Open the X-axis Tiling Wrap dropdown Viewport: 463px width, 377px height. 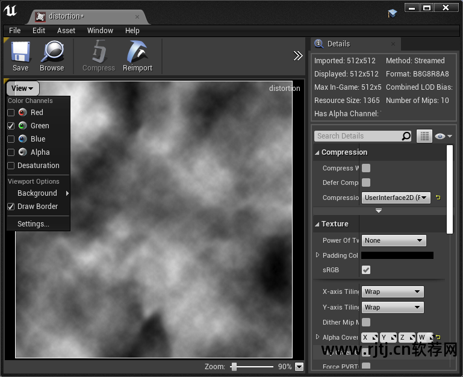pyautogui.click(x=393, y=291)
